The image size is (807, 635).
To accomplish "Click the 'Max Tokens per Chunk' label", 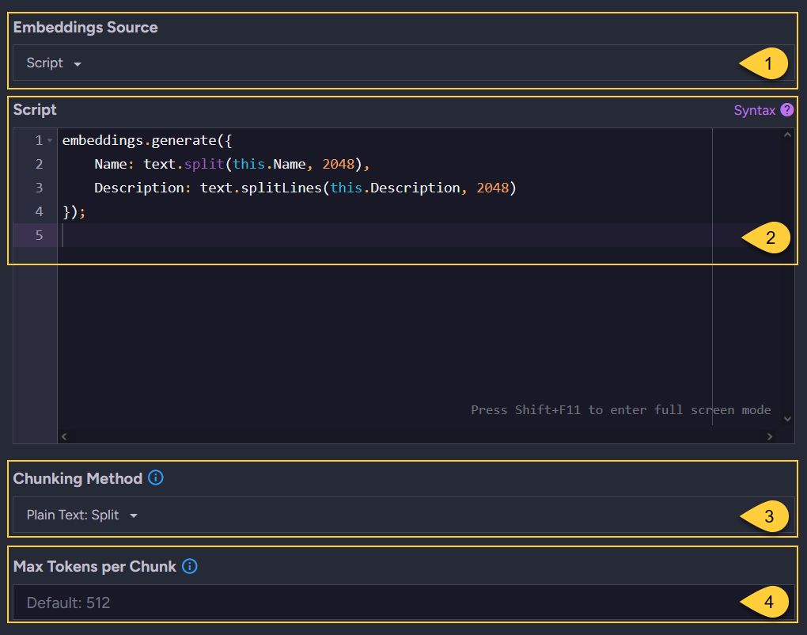I will (95, 566).
